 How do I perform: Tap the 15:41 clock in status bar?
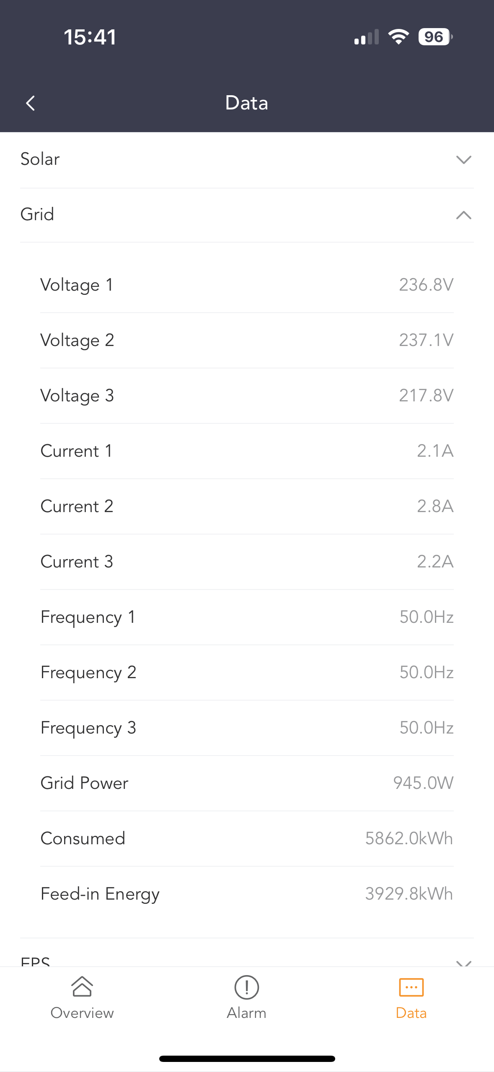[x=90, y=37]
